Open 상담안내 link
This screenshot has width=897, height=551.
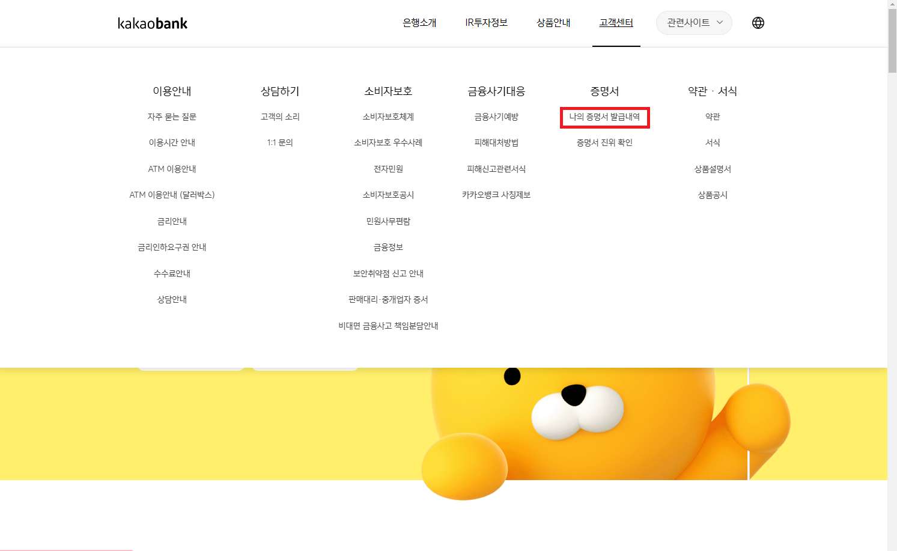[172, 299]
